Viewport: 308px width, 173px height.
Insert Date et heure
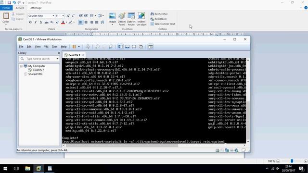pos(131,19)
